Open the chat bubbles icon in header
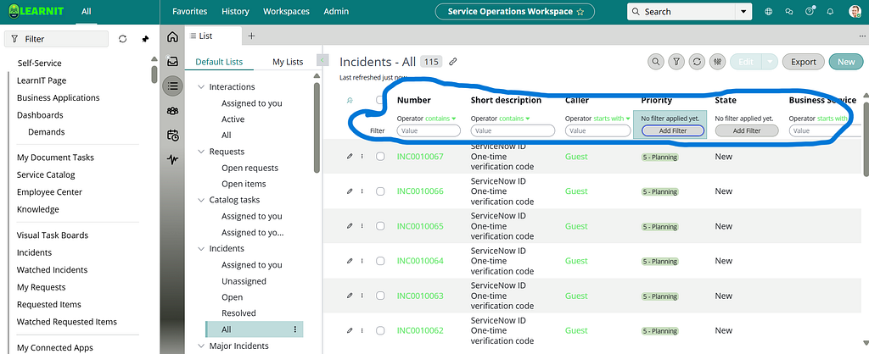The height and width of the screenshot is (354, 869). click(x=789, y=12)
